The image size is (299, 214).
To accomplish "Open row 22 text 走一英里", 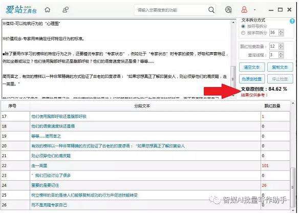I will [39, 166].
